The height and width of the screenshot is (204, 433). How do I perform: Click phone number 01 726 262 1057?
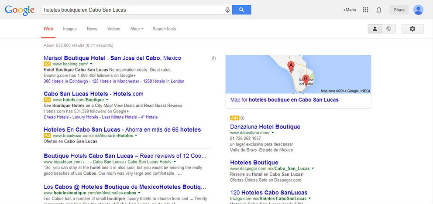(x=245, y=138)
